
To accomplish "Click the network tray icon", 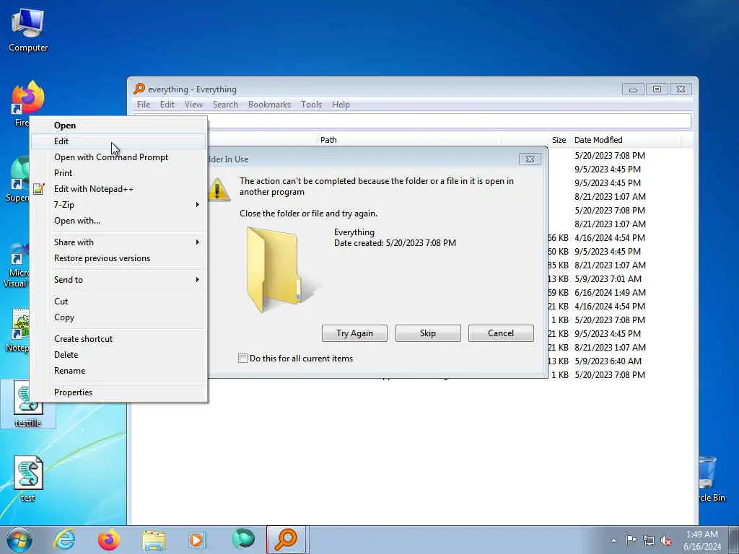I will click(649, 540).
